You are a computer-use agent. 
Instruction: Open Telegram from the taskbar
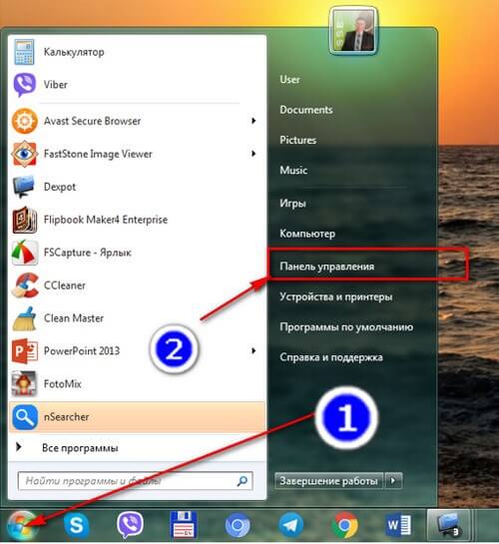(x=291, y=525)
